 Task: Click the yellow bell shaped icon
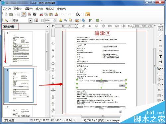[x=60, y=20]
